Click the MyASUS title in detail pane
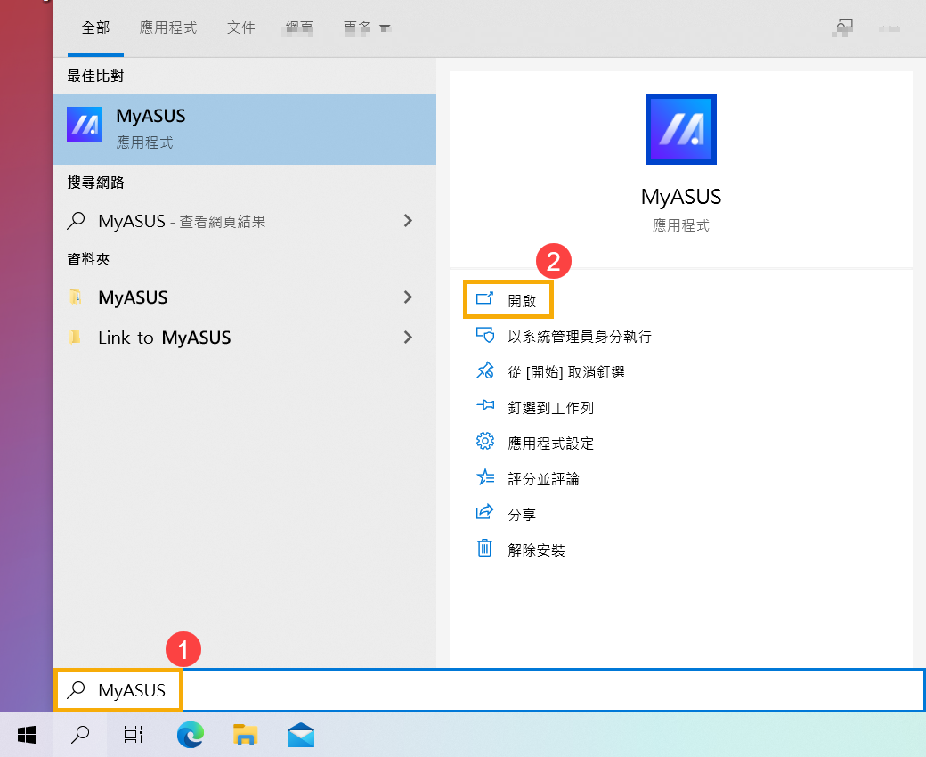 pyautogui.click(x=681, y=196)
